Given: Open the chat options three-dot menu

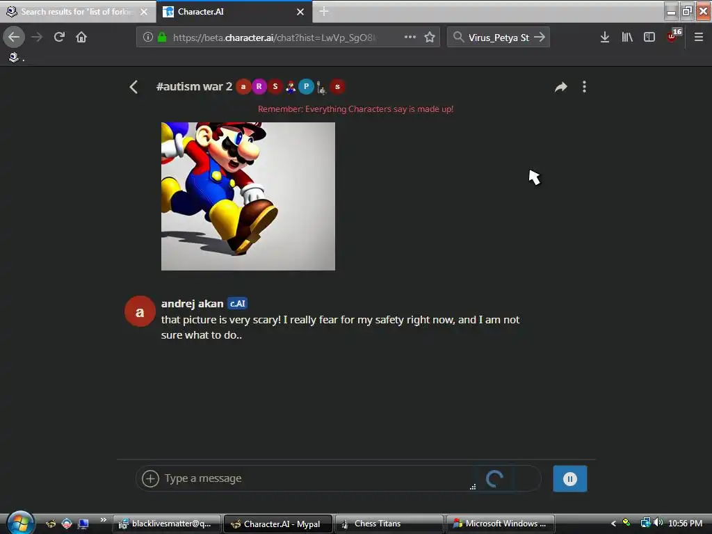Looking at the screenshot, I should click(584, 87).
